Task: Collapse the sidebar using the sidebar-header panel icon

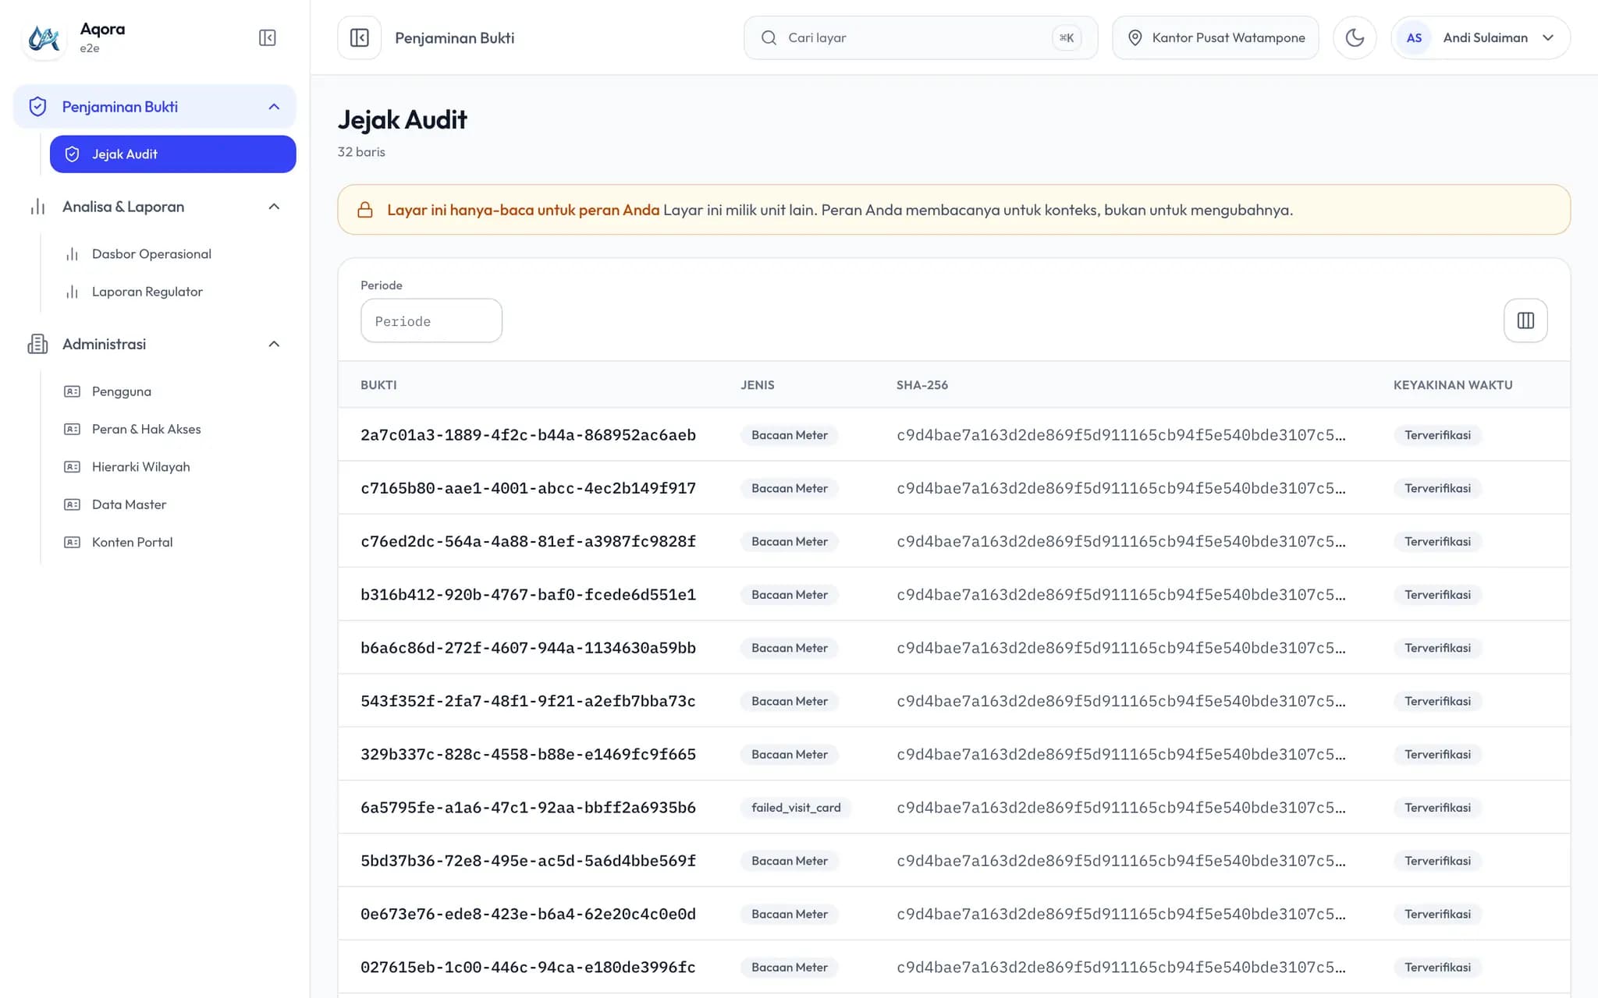Action: pyautogui.click(x=267, y=37)
